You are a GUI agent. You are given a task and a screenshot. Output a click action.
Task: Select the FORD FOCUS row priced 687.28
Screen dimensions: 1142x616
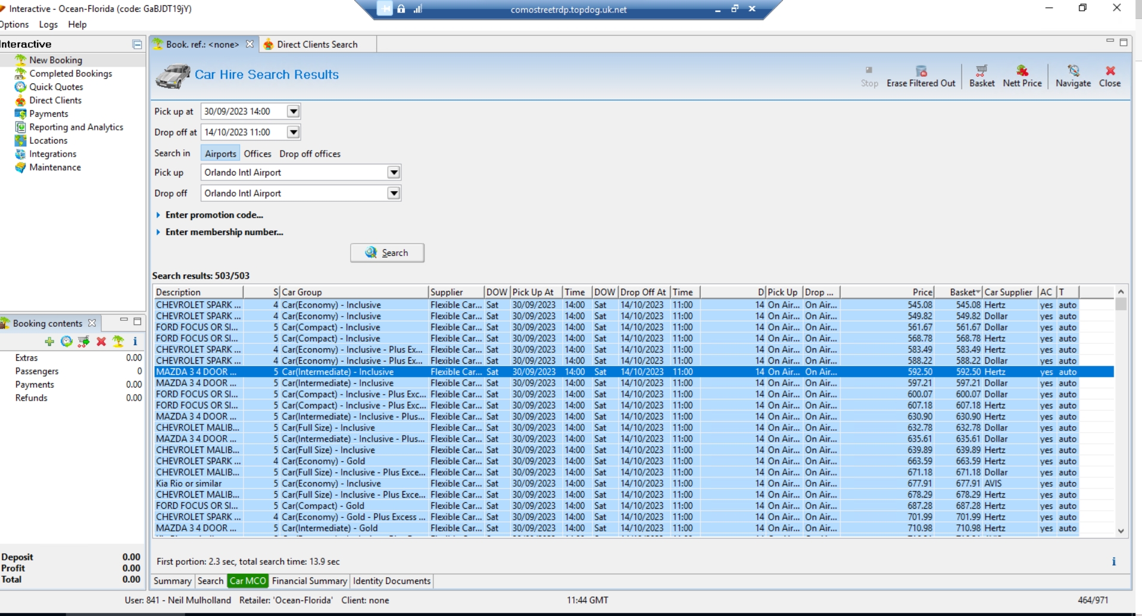pyautogui.click(x=634, y=506)
